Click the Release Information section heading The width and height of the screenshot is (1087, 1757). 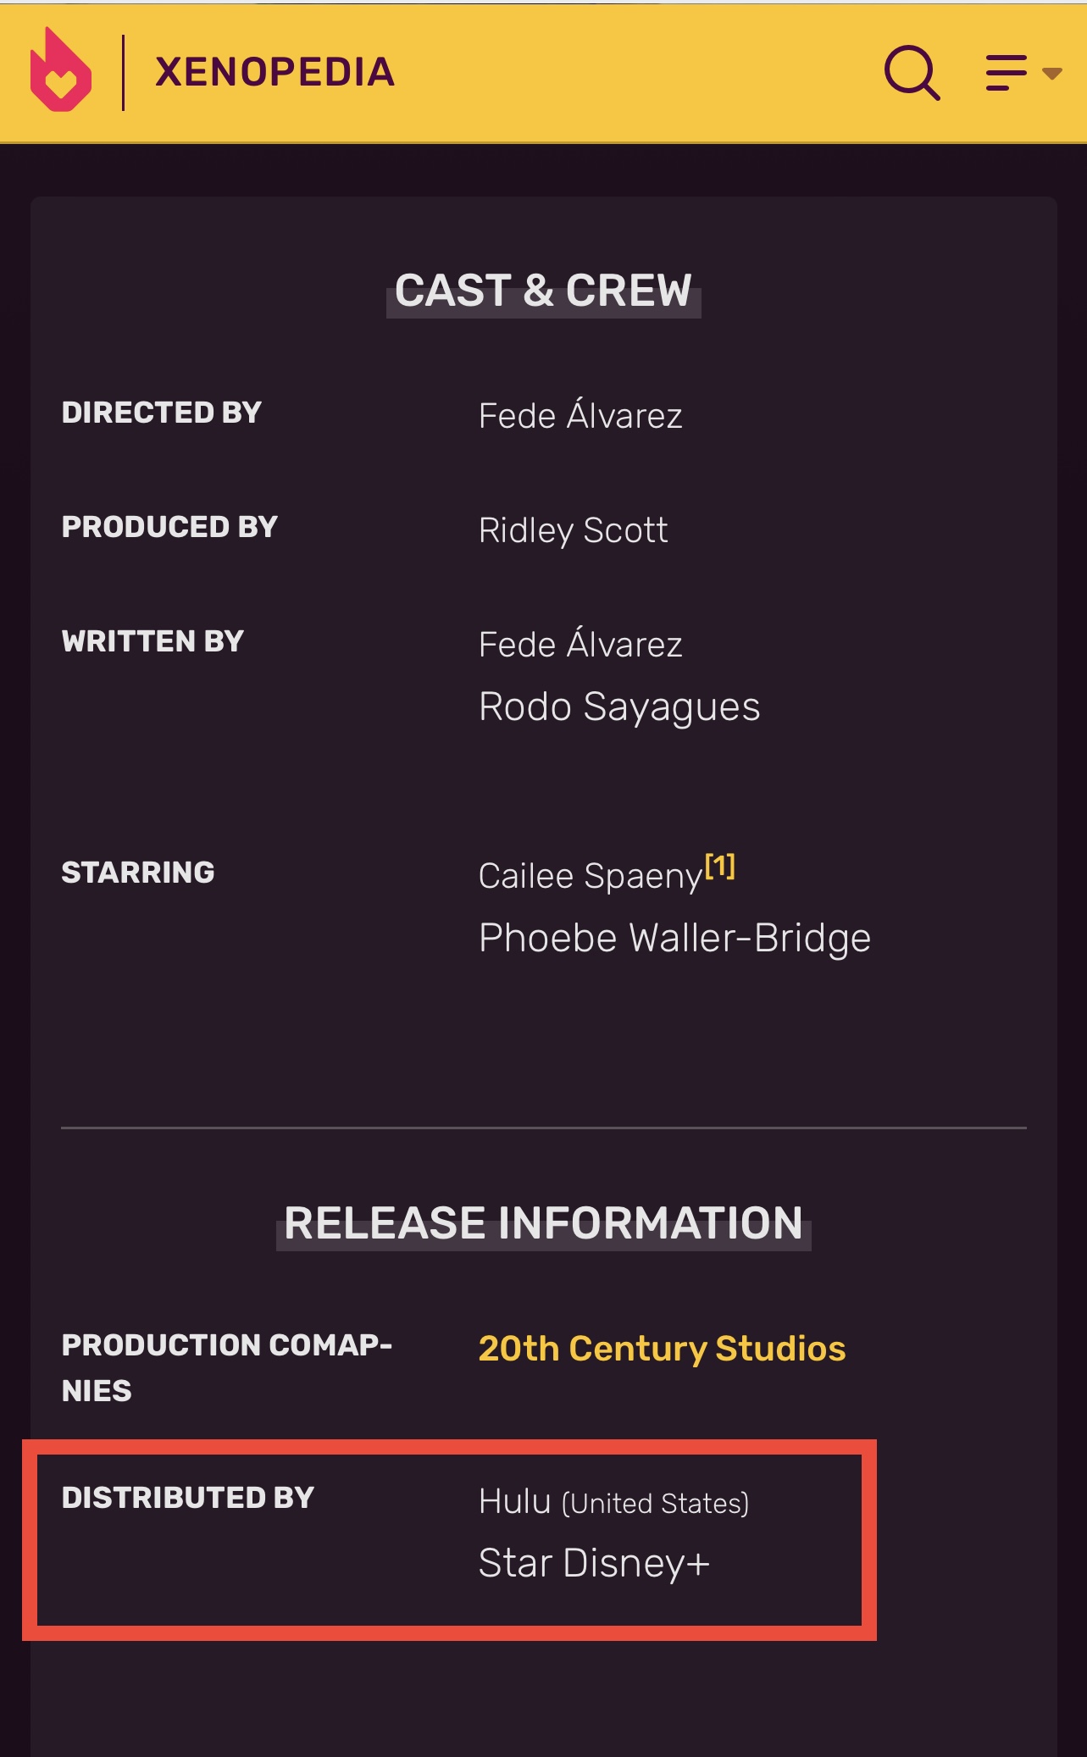pos(543,1223)
